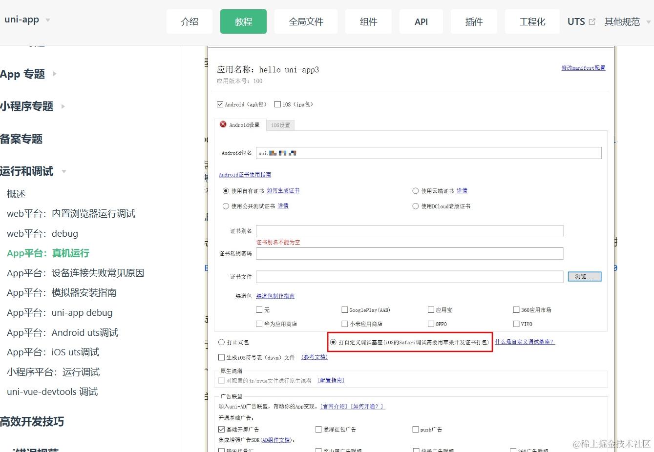
Task: Check the push广告 checkbox
Action: coord(415,429)
